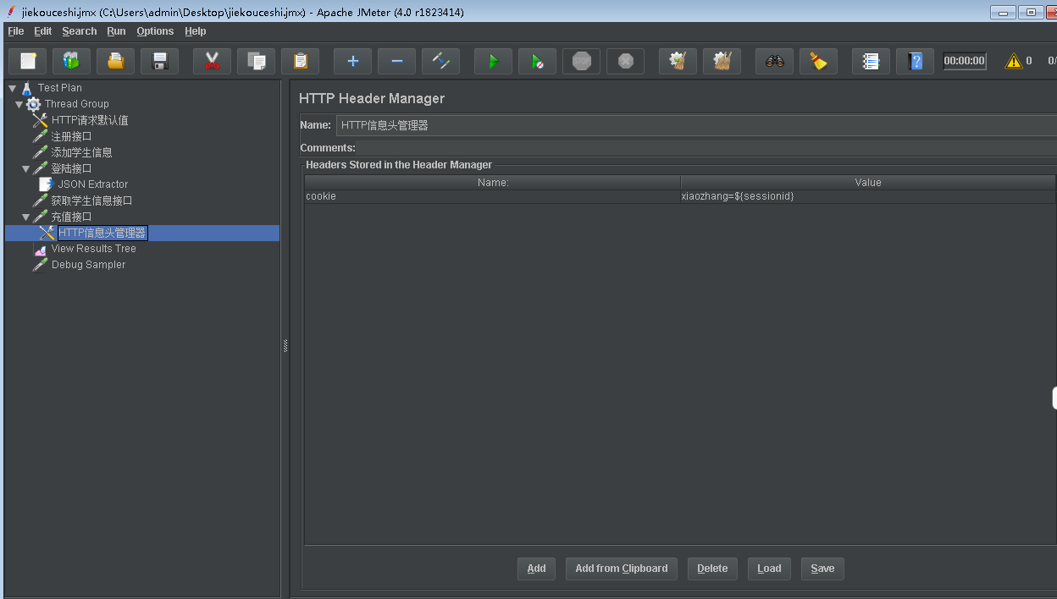Screen dimensions: 1057x599
Task: Click the Paste clipboard icon
Action: 300,61
